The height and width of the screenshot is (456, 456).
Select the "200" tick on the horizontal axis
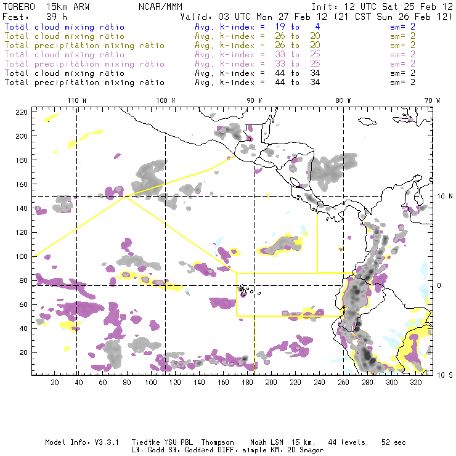click(271, 383)
